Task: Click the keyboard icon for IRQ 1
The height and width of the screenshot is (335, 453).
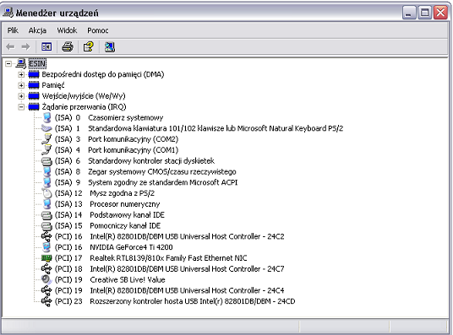Action: coord(46,128)
